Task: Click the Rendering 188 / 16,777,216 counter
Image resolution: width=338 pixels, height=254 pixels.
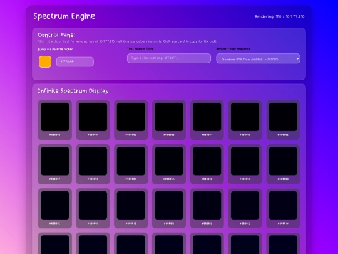Action: [x=280, y=16]
